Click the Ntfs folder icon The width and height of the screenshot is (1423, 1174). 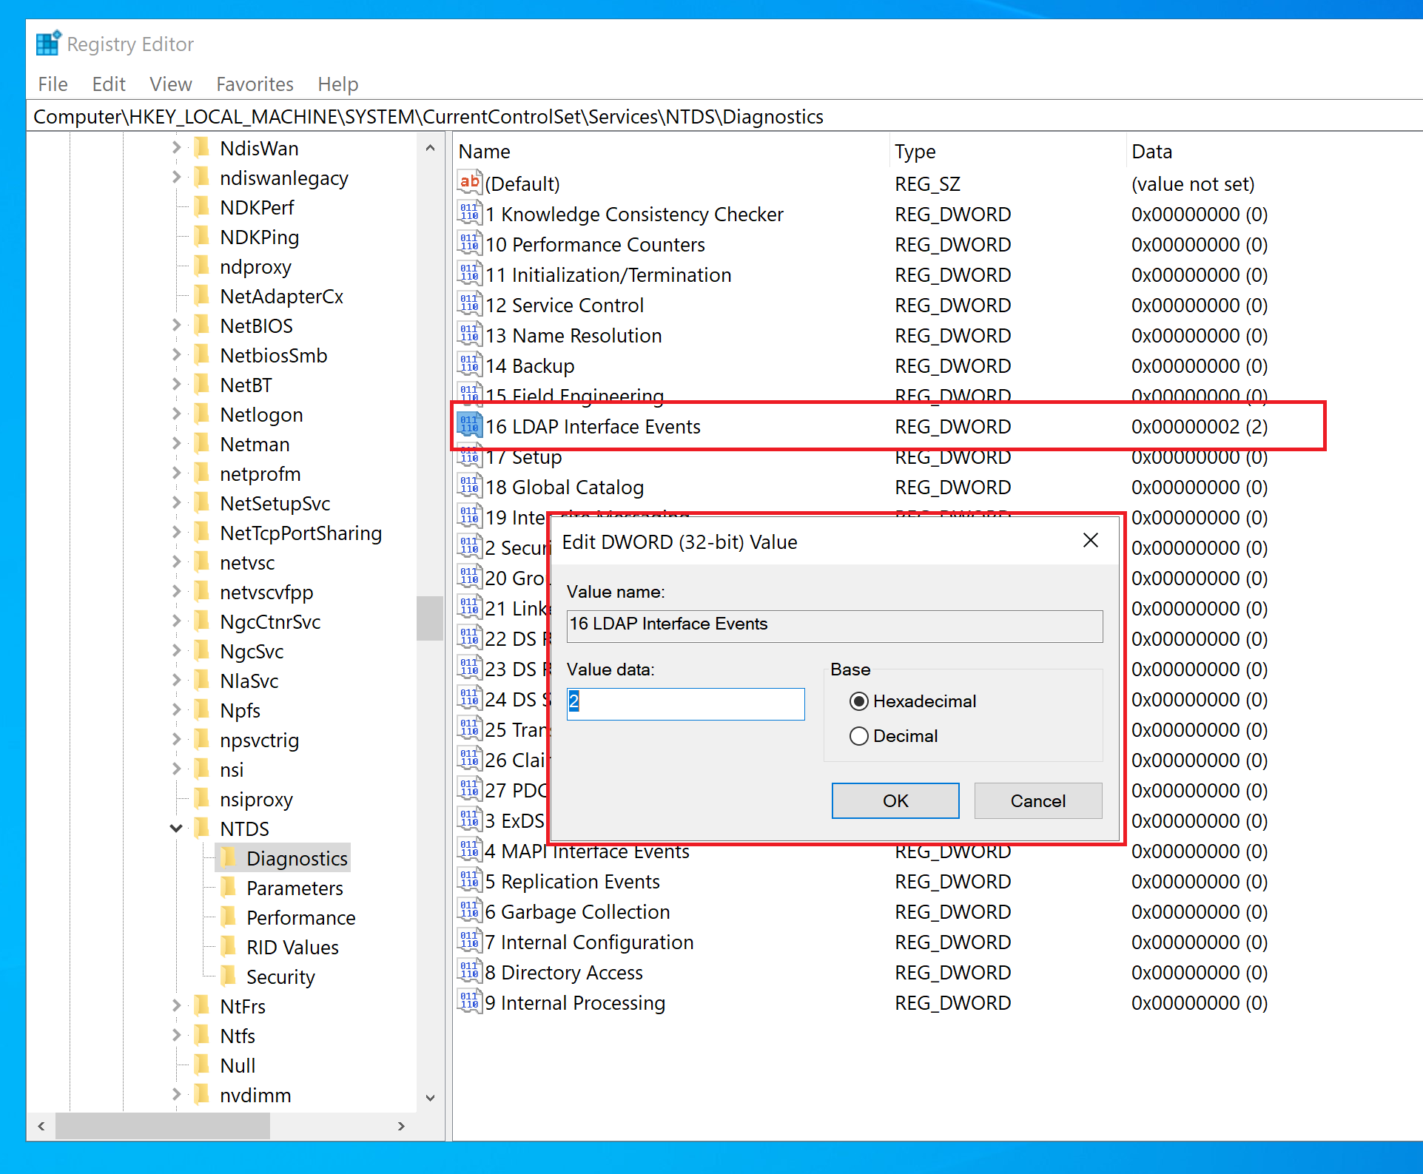point(202,1035)
